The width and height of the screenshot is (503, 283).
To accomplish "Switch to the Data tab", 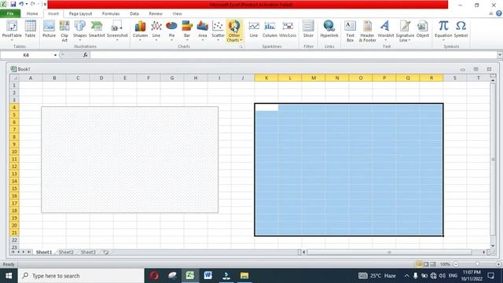I will [x=134, y=14].
